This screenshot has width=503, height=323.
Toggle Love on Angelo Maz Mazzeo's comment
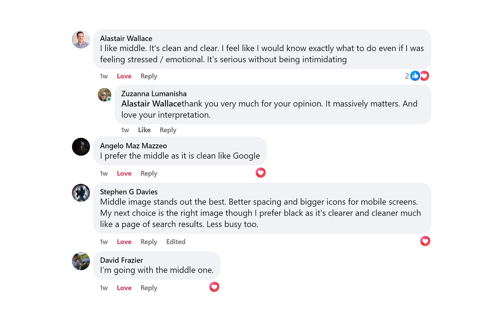[124, 174]
